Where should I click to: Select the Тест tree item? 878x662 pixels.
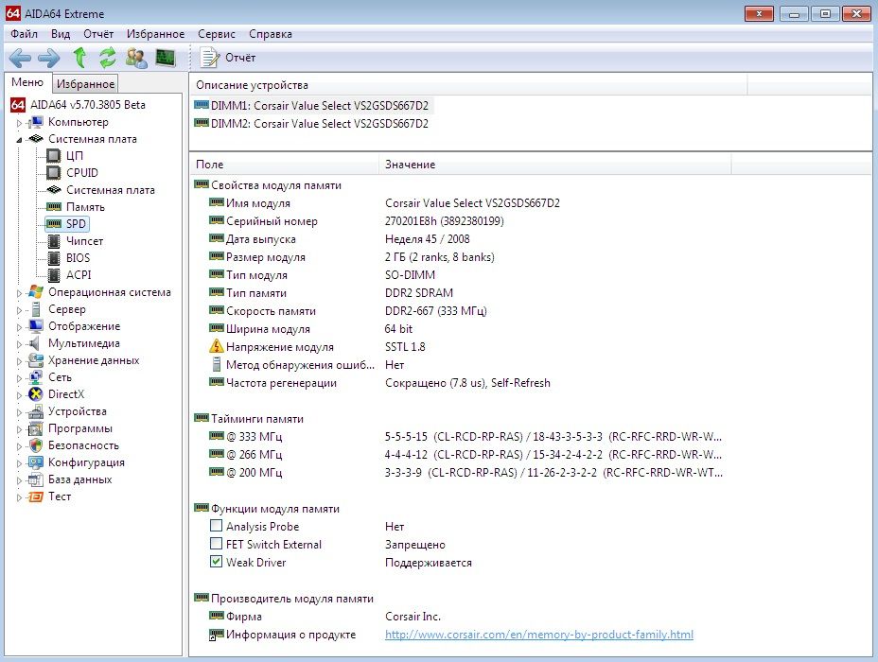click(60, 496)
